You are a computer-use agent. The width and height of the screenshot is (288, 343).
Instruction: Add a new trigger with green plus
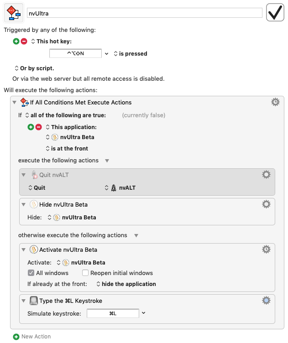[x=16, y=41]
